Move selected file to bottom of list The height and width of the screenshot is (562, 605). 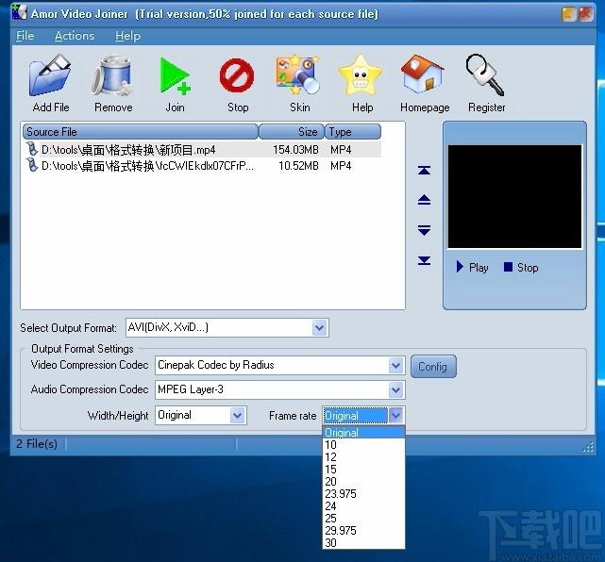click(424, 260)
